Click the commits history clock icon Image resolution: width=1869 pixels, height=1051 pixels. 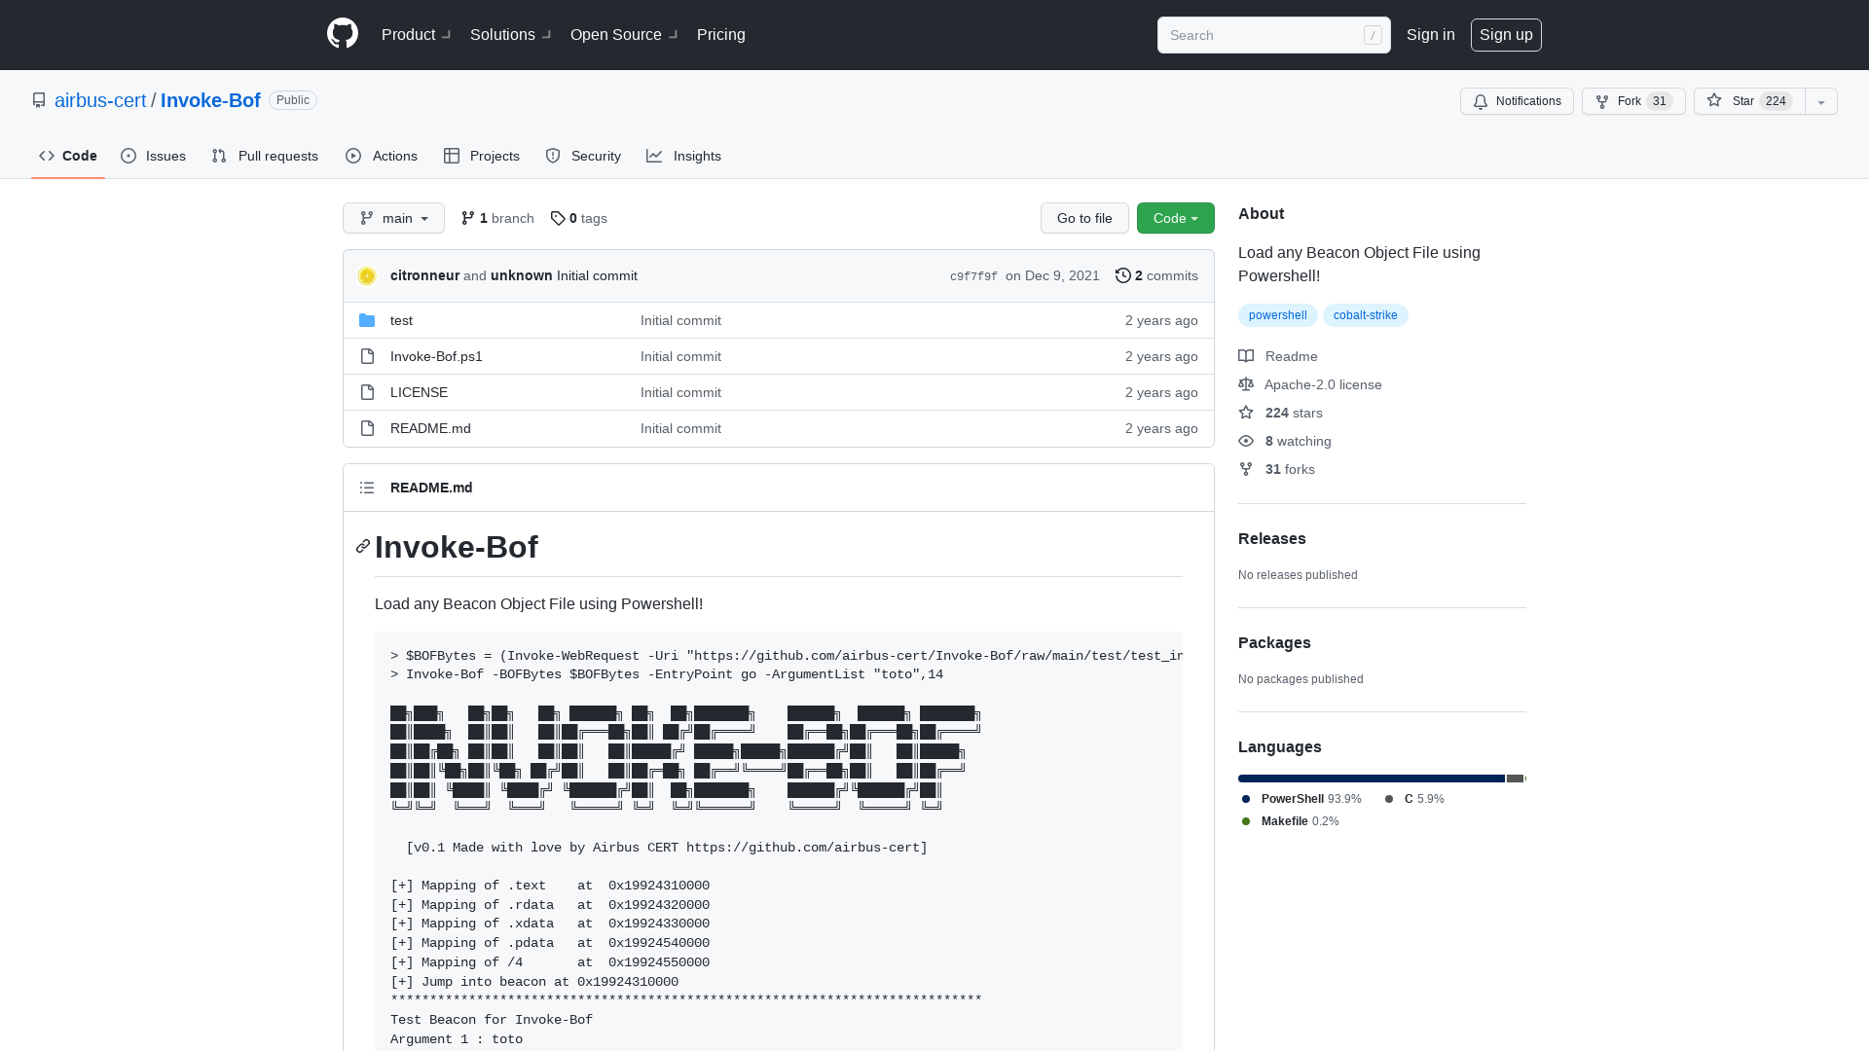coord(1122,275)
